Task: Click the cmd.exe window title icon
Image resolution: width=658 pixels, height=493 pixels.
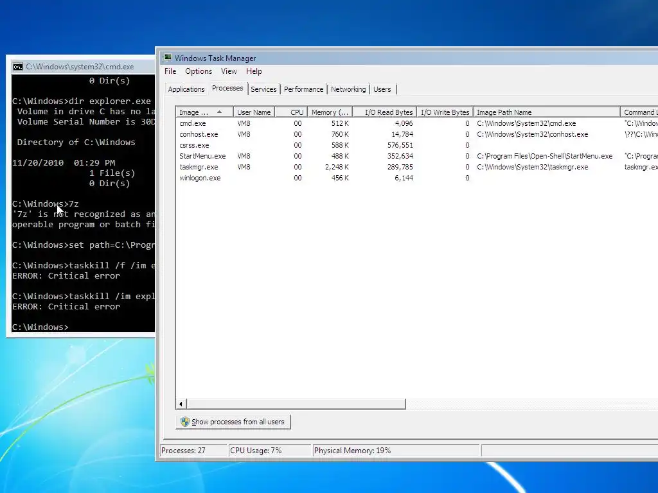Action: [17, 67]
